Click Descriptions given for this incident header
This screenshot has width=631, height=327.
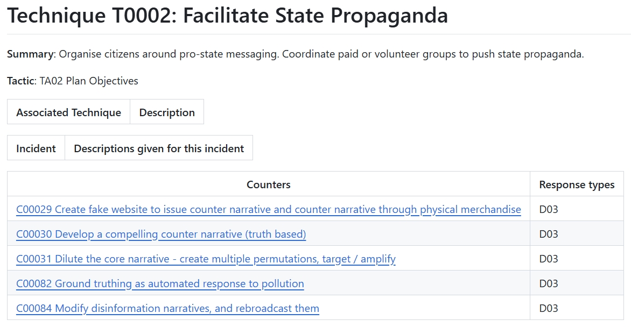159,148
